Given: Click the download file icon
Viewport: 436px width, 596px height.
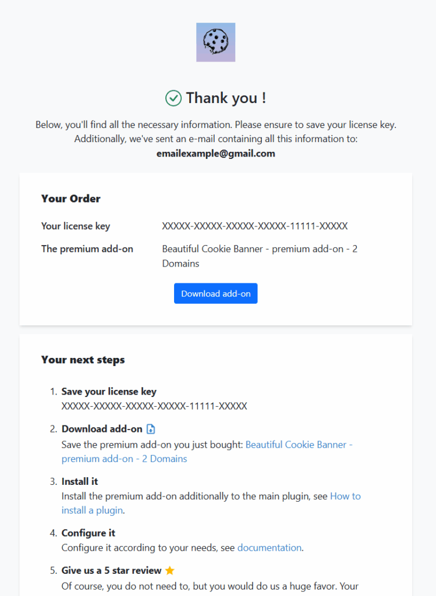Looking at the screenshot, I should pos(151,429).
